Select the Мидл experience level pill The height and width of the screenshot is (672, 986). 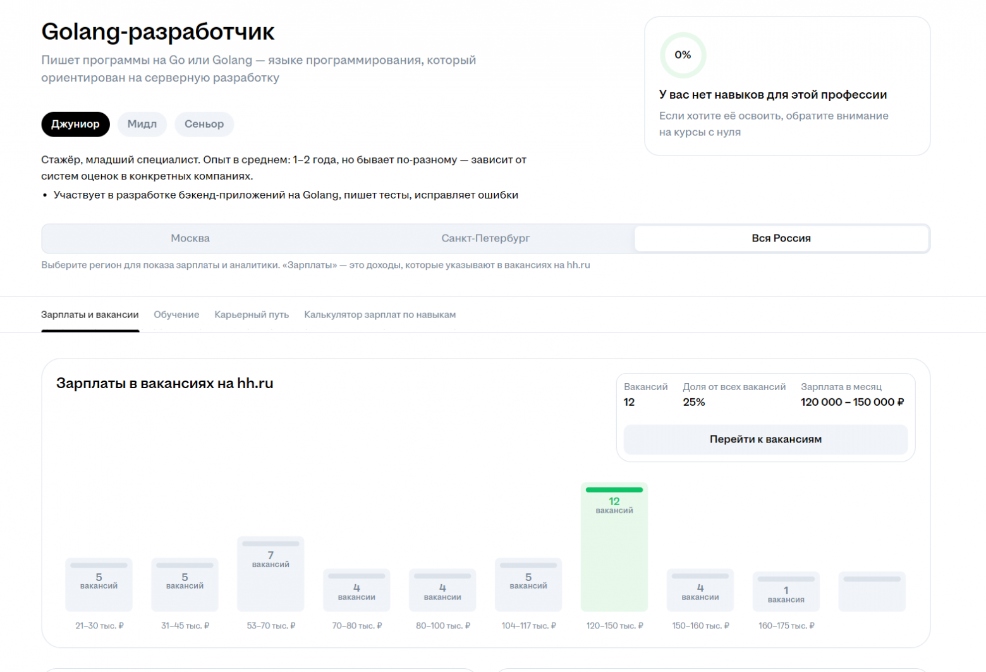tap(142, 124)
